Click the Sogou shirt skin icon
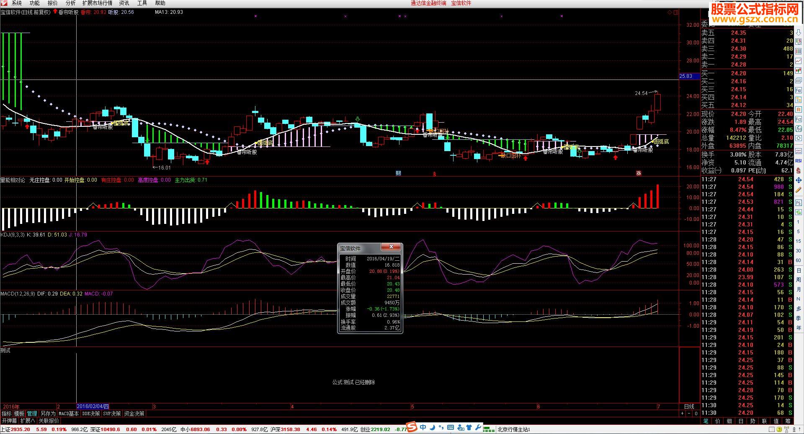This screenshot has width=804, height=434. point(469,428)
